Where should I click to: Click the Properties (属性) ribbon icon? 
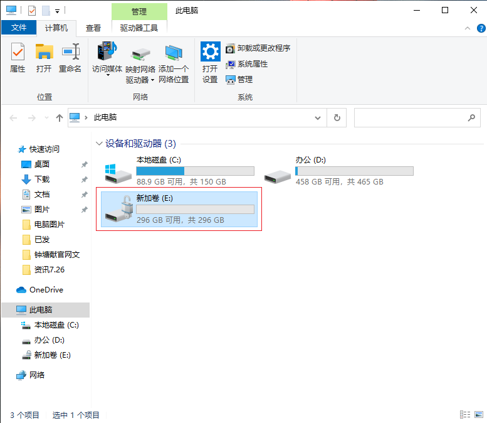[18, 58]
